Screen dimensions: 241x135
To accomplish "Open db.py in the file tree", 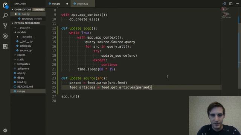I will tap(21, 78).
